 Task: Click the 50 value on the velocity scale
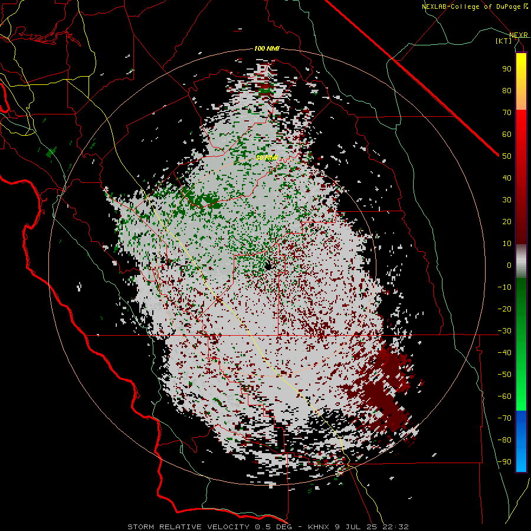(x=507, y=156)
